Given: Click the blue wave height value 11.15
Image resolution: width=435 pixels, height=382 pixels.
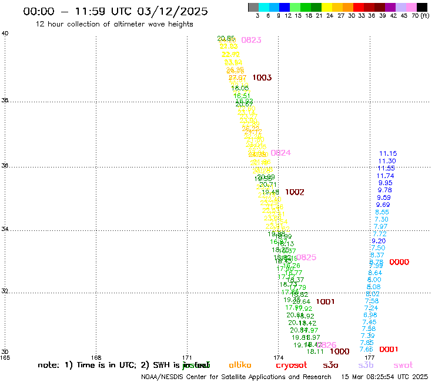Looking at the screenshot, I should coord(388,153).
